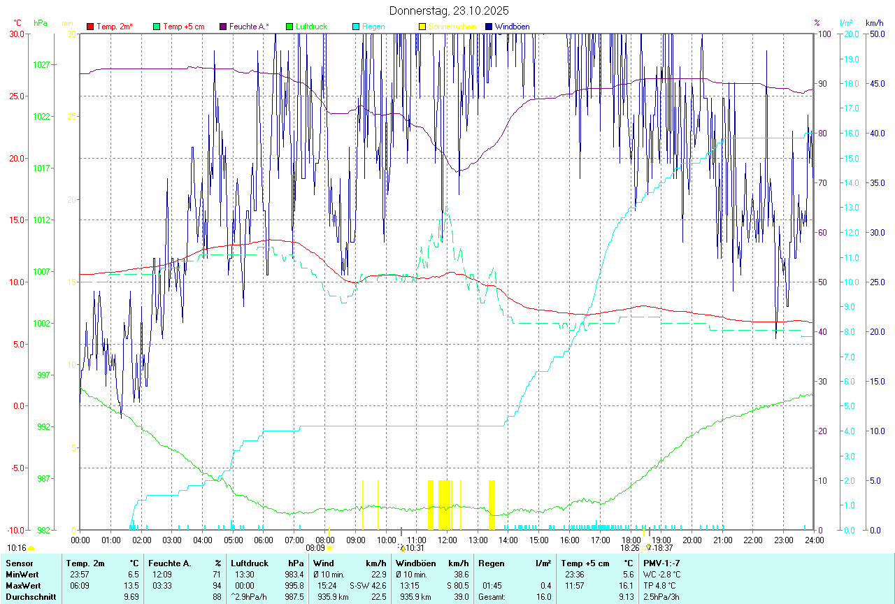Click the Durchschnitt row label
This screenshot has width=895, height=604.
29,597
